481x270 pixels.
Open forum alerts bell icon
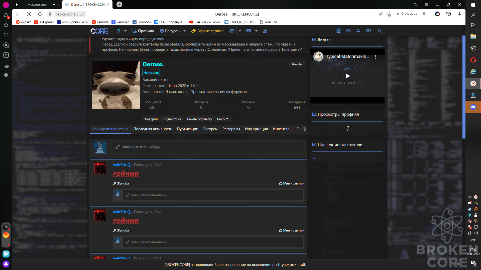[358, 31]
